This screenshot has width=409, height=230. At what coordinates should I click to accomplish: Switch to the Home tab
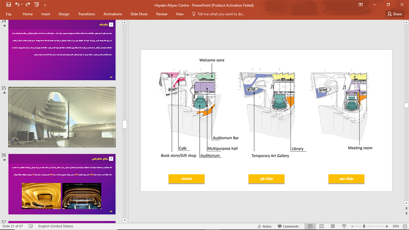28,14
